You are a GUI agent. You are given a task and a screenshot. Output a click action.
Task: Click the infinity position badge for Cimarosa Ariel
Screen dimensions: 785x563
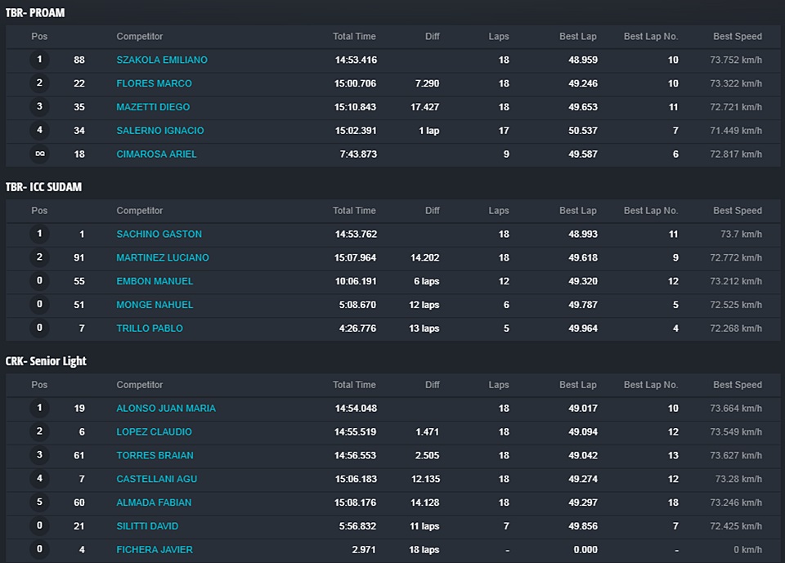point(39,154)
